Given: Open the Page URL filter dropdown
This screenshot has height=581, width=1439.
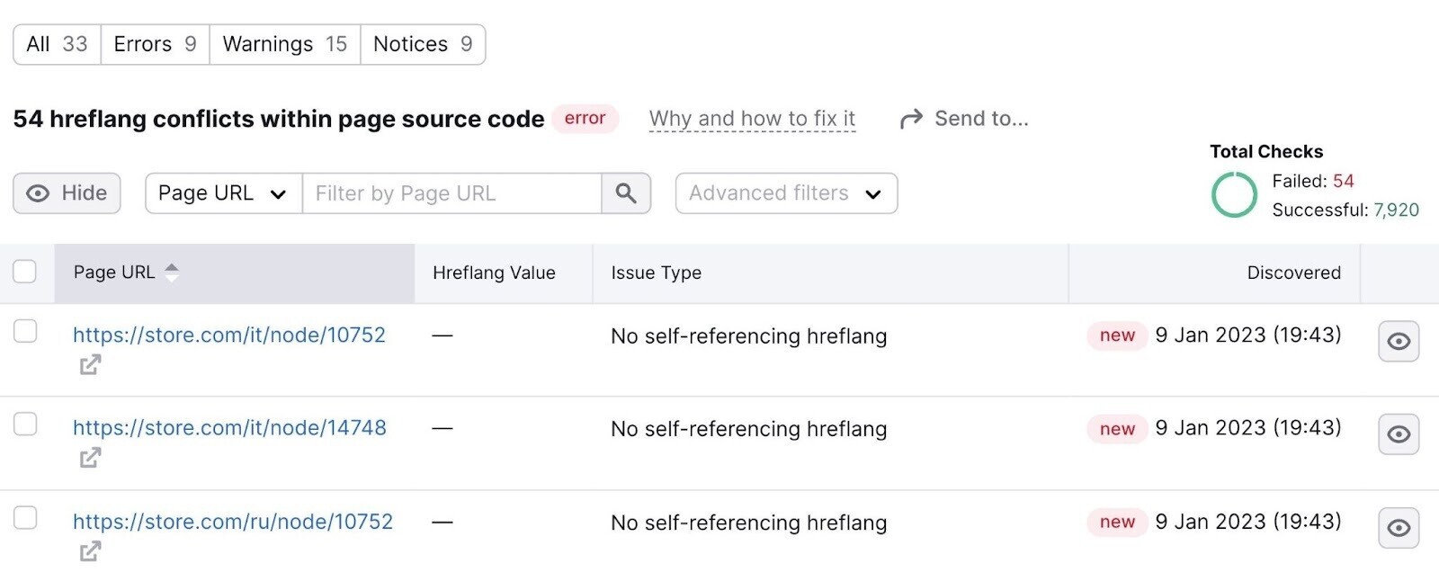Looking at the screenshot, I should click(x=224, y=193).
